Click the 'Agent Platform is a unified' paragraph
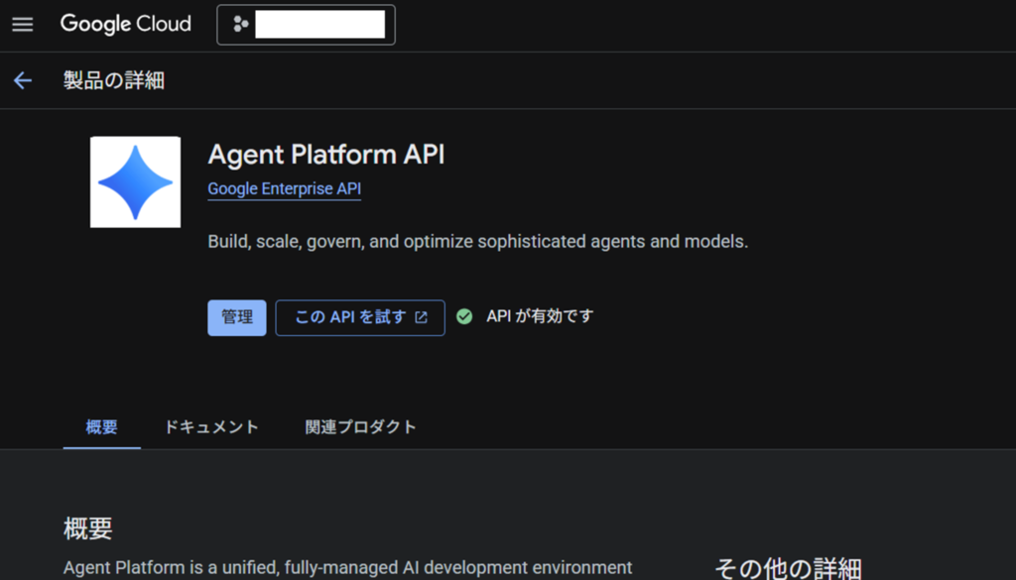 pyautogui.click(x=348, y=568)
